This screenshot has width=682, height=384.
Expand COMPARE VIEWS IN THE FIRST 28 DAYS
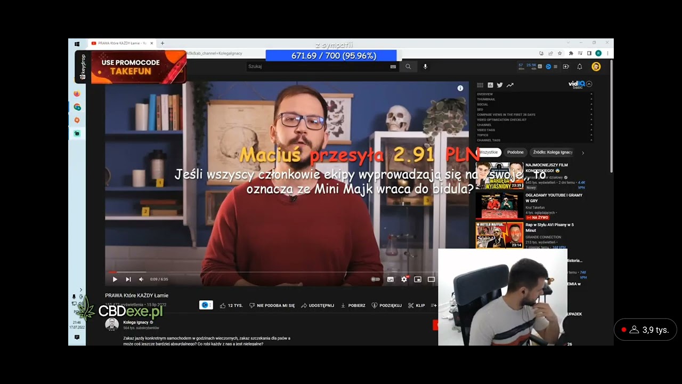(535, 115)
